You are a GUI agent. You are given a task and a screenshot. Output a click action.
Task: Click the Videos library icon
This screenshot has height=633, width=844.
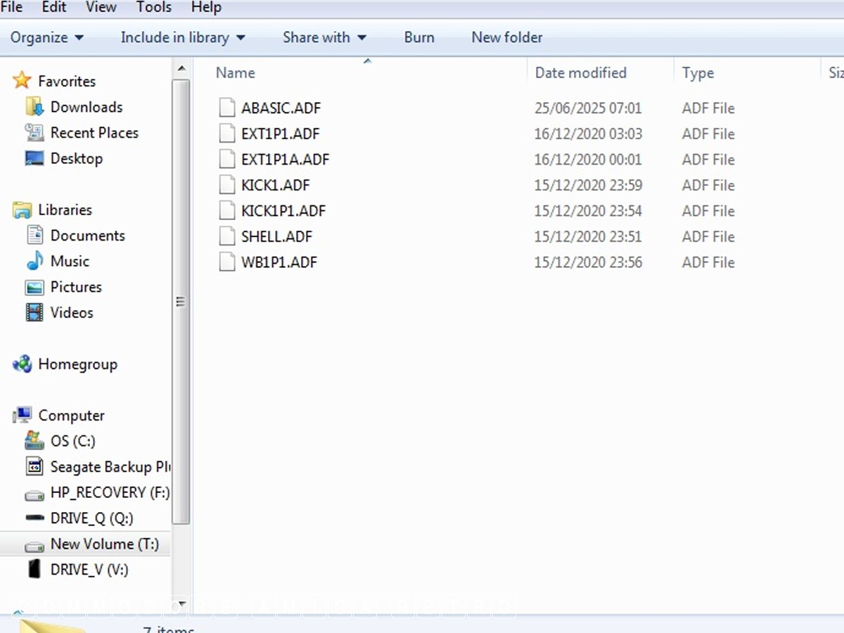[x=34, y=313]
